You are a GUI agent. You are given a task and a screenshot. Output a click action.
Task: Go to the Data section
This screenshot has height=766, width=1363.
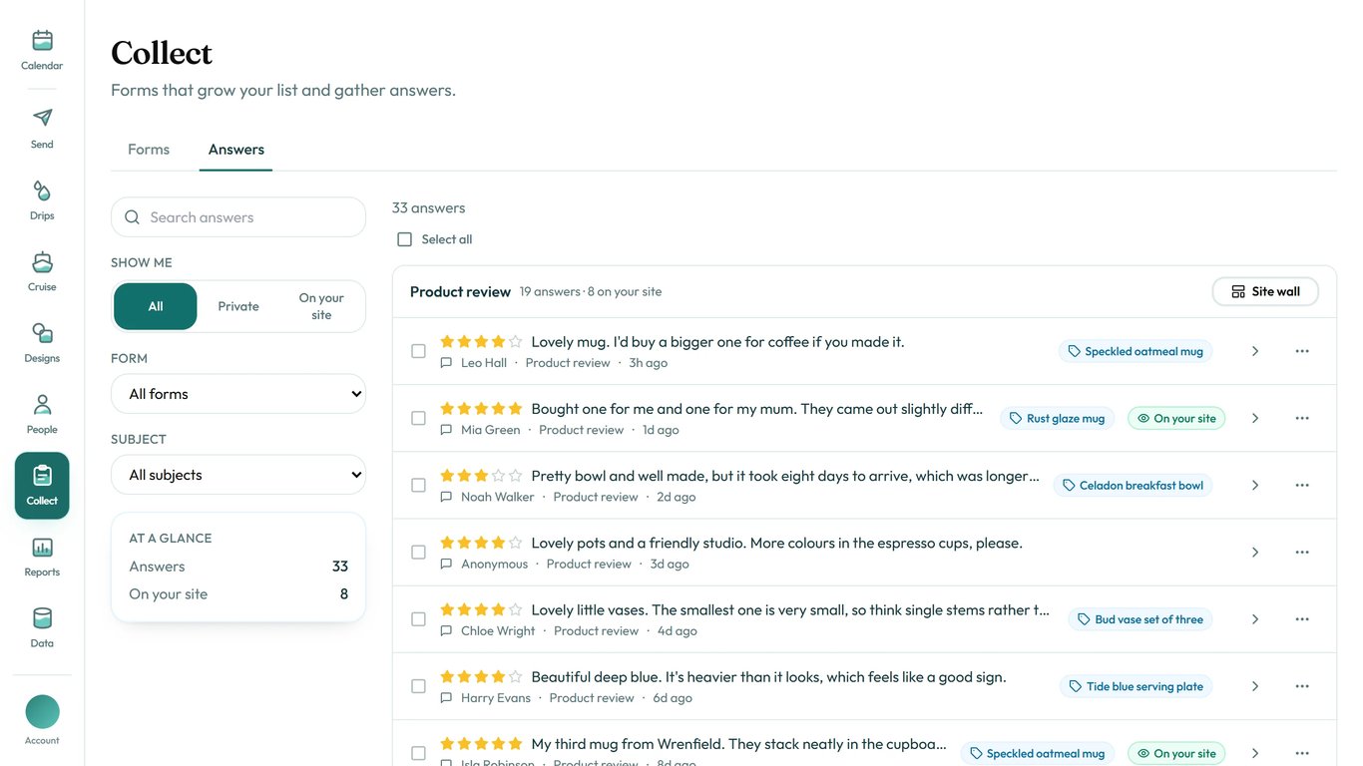(42, 628)
